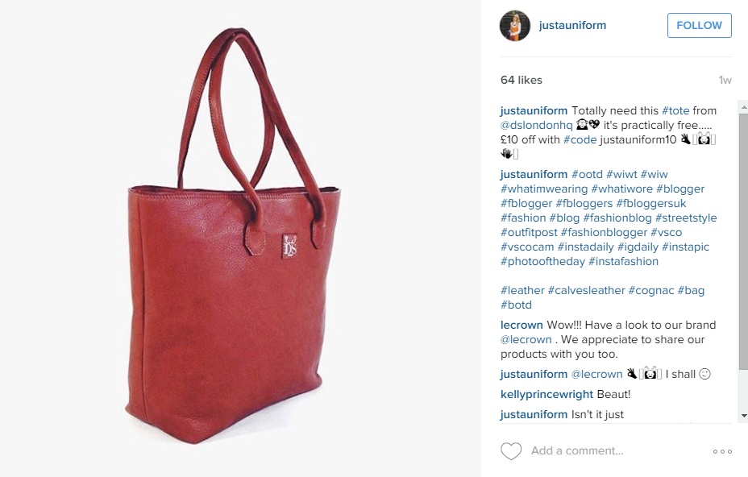748x477 pixels.
Task: Click the scrollbar up arrow
Action: point(743,108)
